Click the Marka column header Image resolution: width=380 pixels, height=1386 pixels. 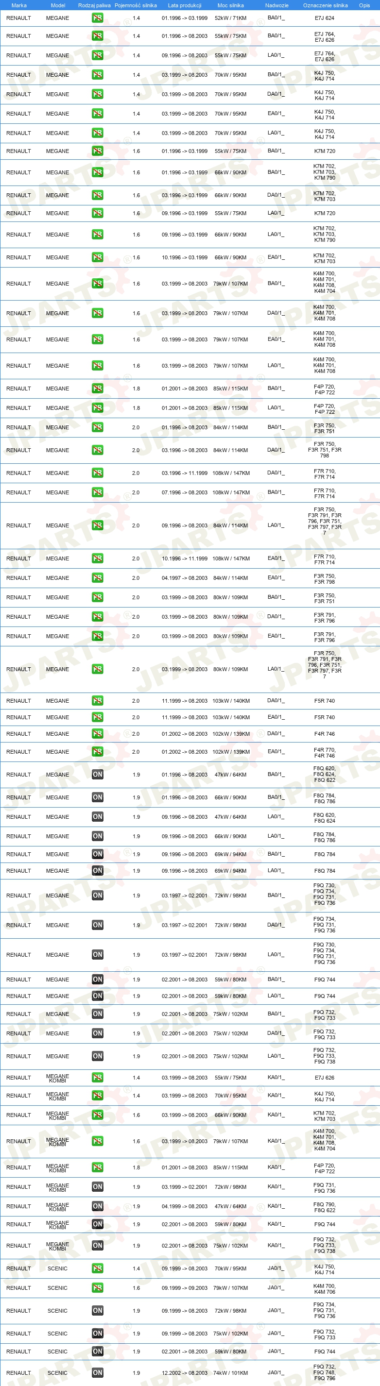pos(19,5)
